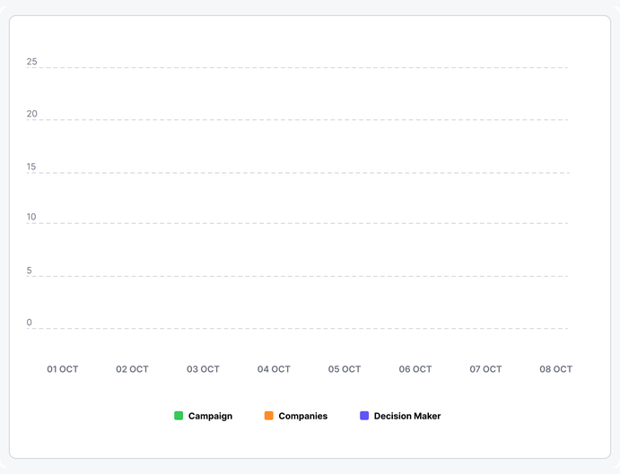
Task: Click the y-axis value 15
Action: pos(31,167)
